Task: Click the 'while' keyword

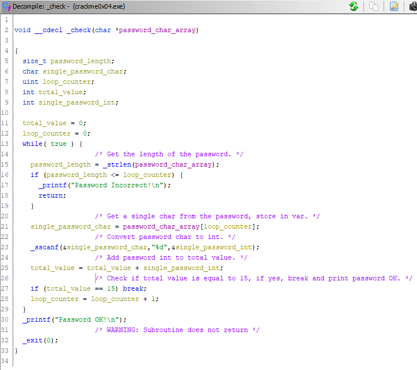Action: click(32, 144)
